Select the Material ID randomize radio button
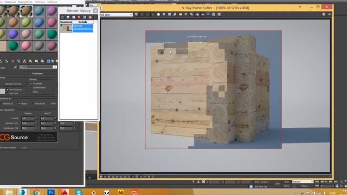 tap(1, 103)
